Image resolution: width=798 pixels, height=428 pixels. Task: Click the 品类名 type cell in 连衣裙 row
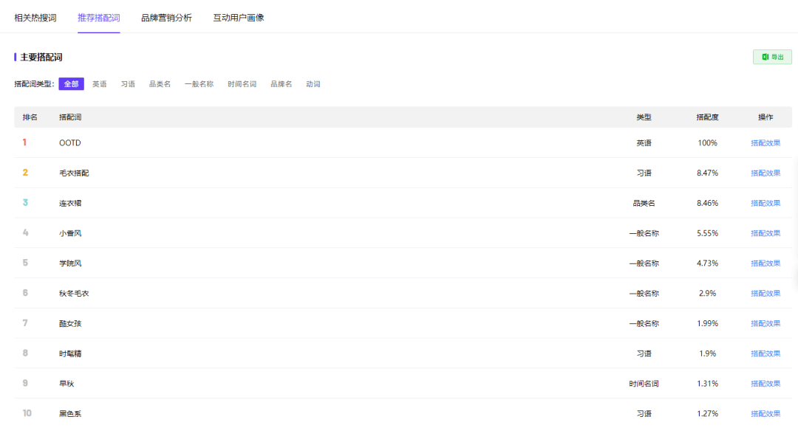click(644, 203)
